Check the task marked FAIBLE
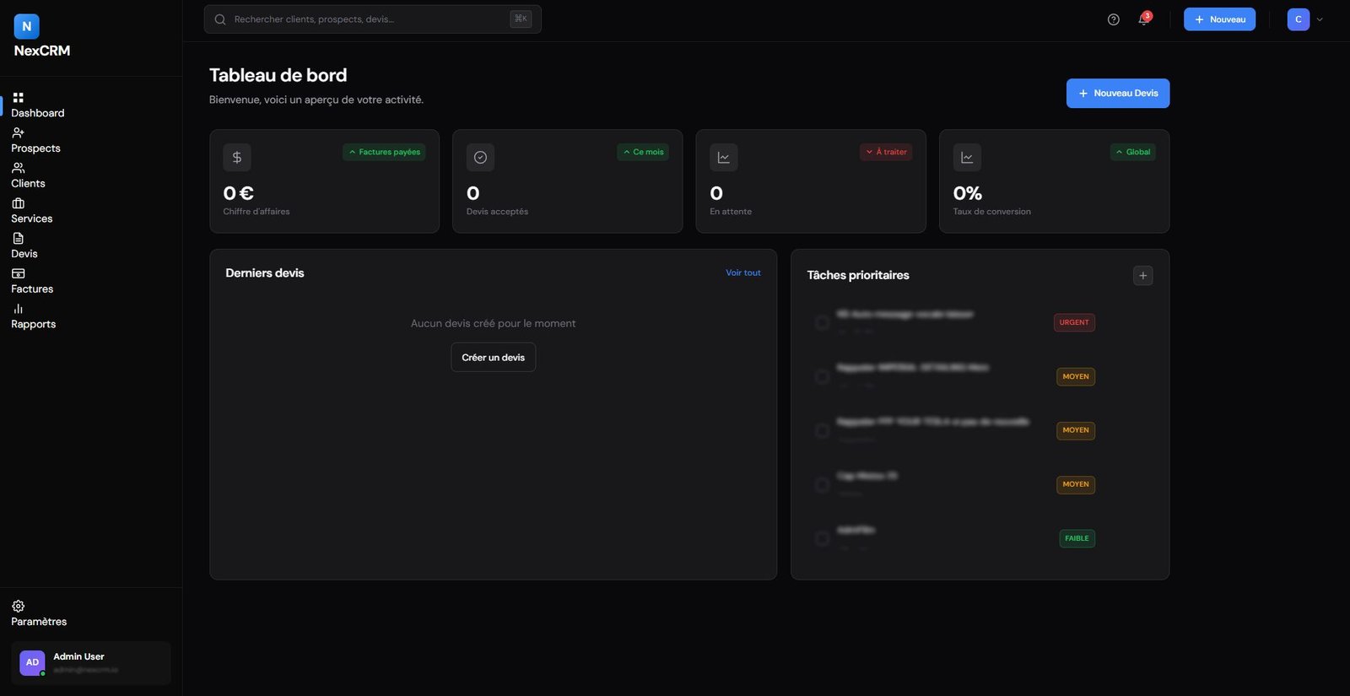The width and height of the screenshot is (1350, 696). coord(822,538)
